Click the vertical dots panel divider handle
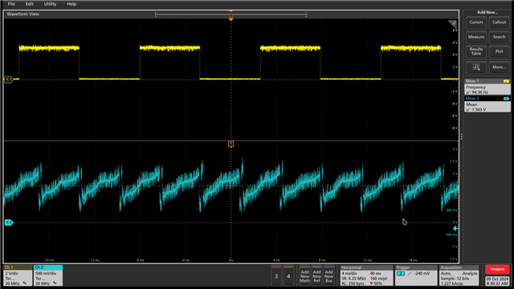The image size is (514, 289). coord(462,136)
